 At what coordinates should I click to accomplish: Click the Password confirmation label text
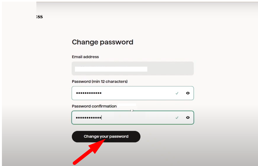pyautogui.click(x=94, y=106)
